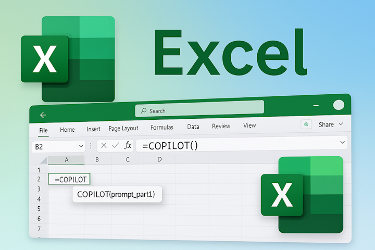Click the Select All corner triangle
This screenshot has width=375, height=250.
pyautogui.click(x=44, y=160)
